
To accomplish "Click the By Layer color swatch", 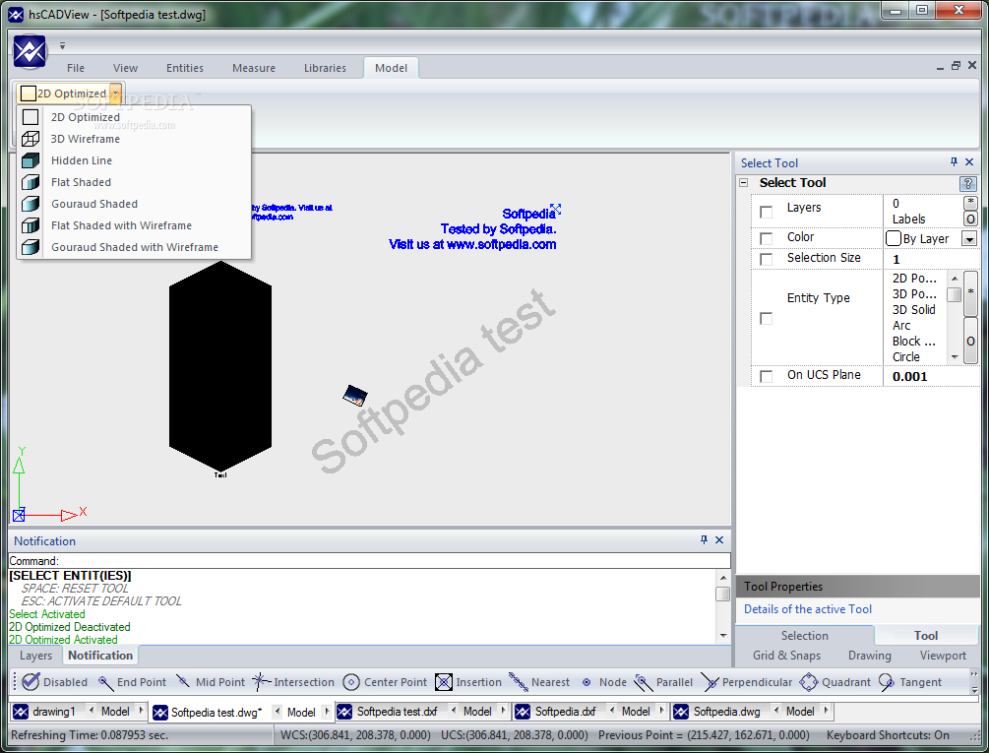I will (894, 238).
